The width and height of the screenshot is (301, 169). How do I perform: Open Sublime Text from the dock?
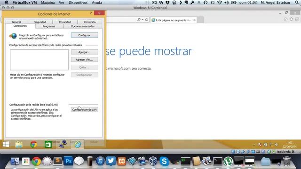[x=58, y=161]
